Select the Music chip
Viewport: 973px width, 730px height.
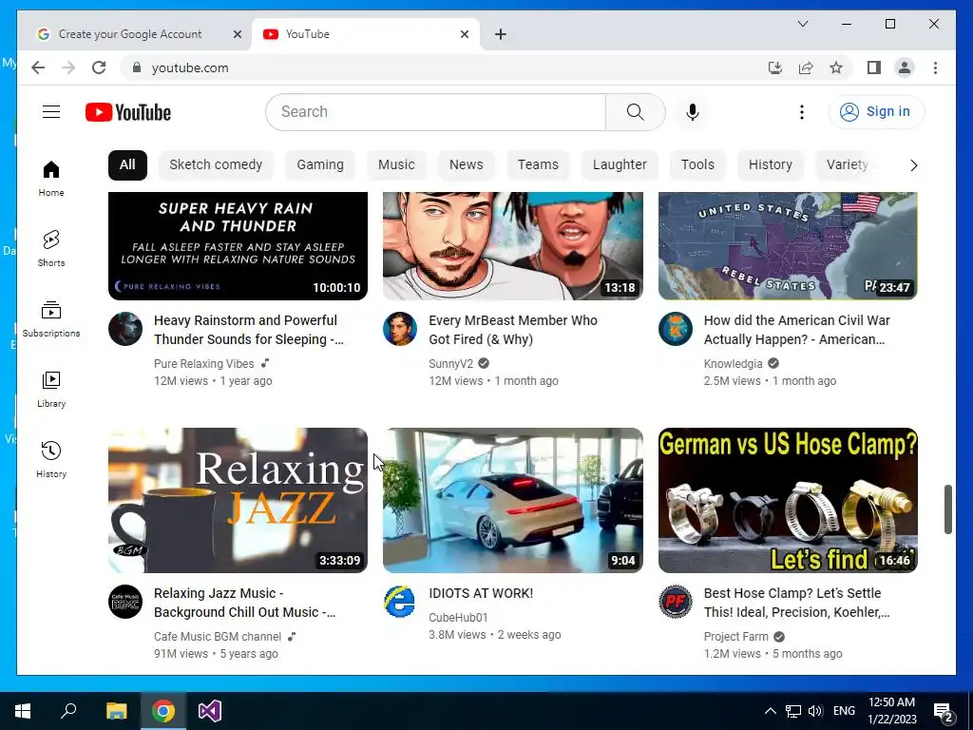point(396,164)
